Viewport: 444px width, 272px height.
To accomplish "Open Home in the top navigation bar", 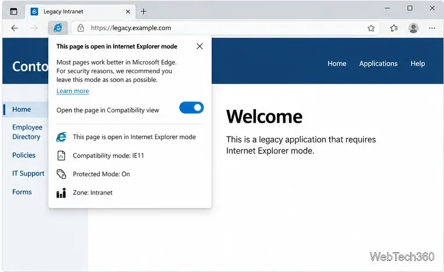I will coord(337,63).
